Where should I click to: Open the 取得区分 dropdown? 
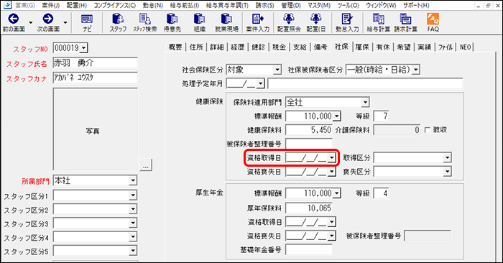click(447, 158)
